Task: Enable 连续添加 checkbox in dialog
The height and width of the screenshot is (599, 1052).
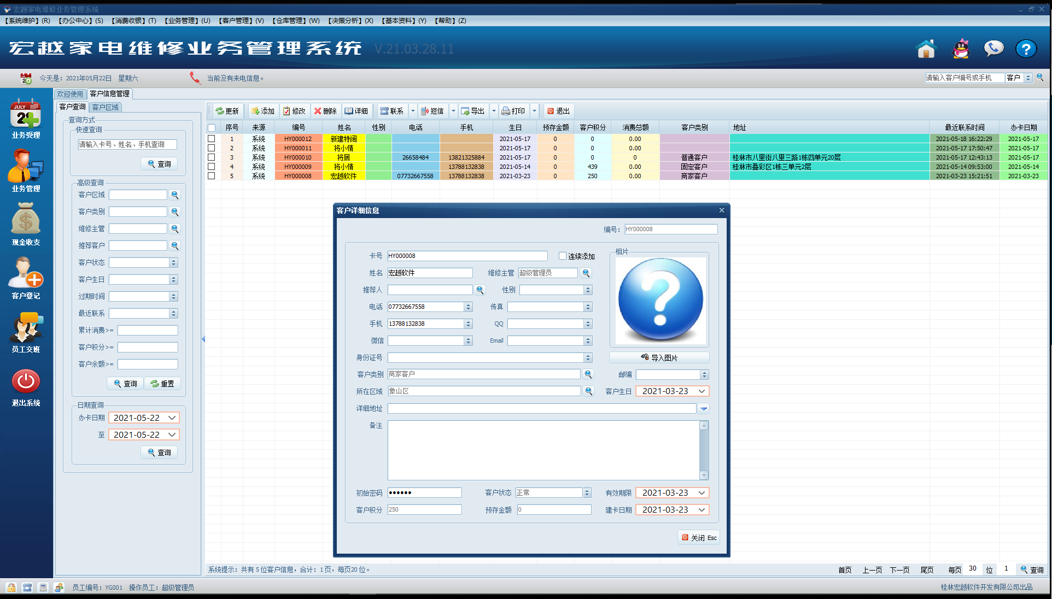Action: [563, 256]
